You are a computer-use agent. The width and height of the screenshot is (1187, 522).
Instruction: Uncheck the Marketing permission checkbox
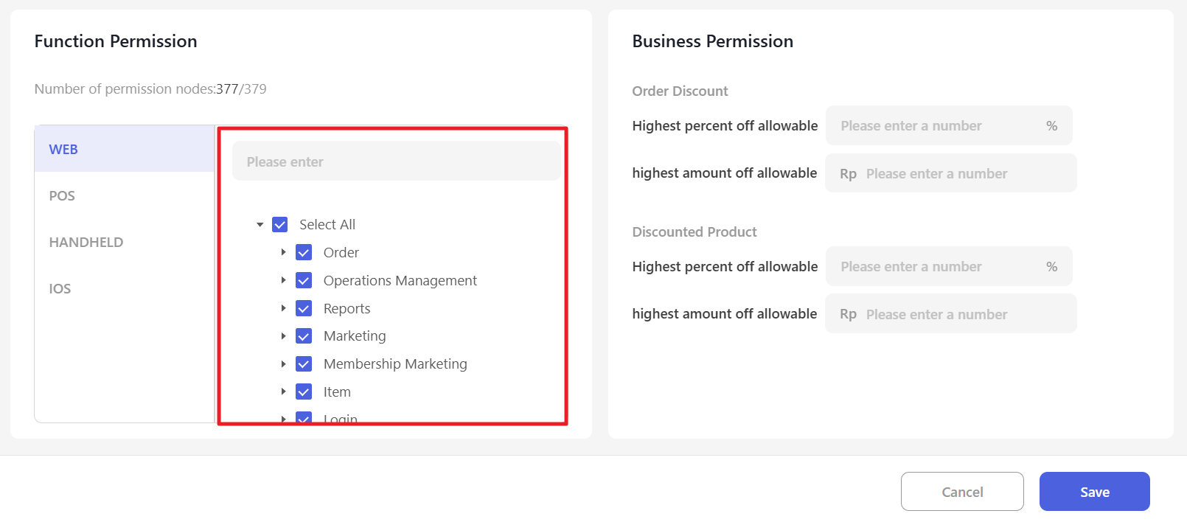tap(304, 336)
